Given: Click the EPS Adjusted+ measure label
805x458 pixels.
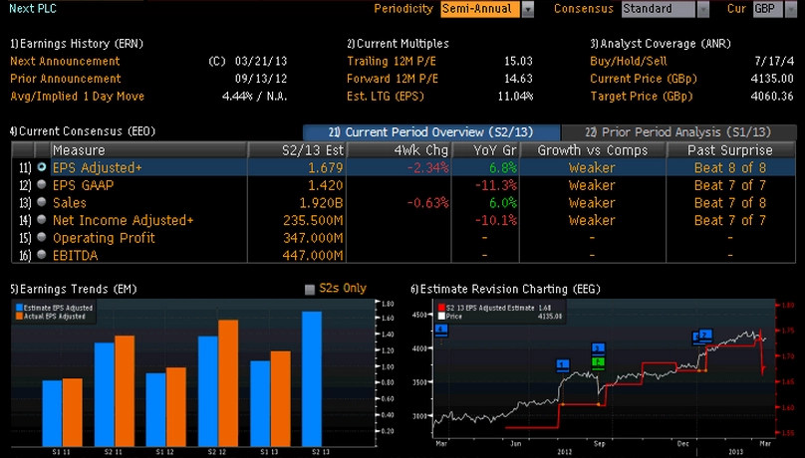Looking at the screenshot, I should point(98,167).
